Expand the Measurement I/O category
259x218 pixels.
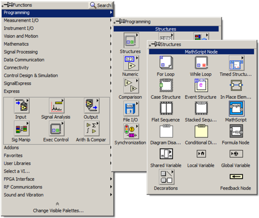pos(57,20)
